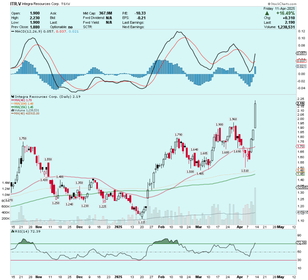Screen dimensions: 308x280
Task: Click the 1.240 low price label
Action: (x=69, y=204)
